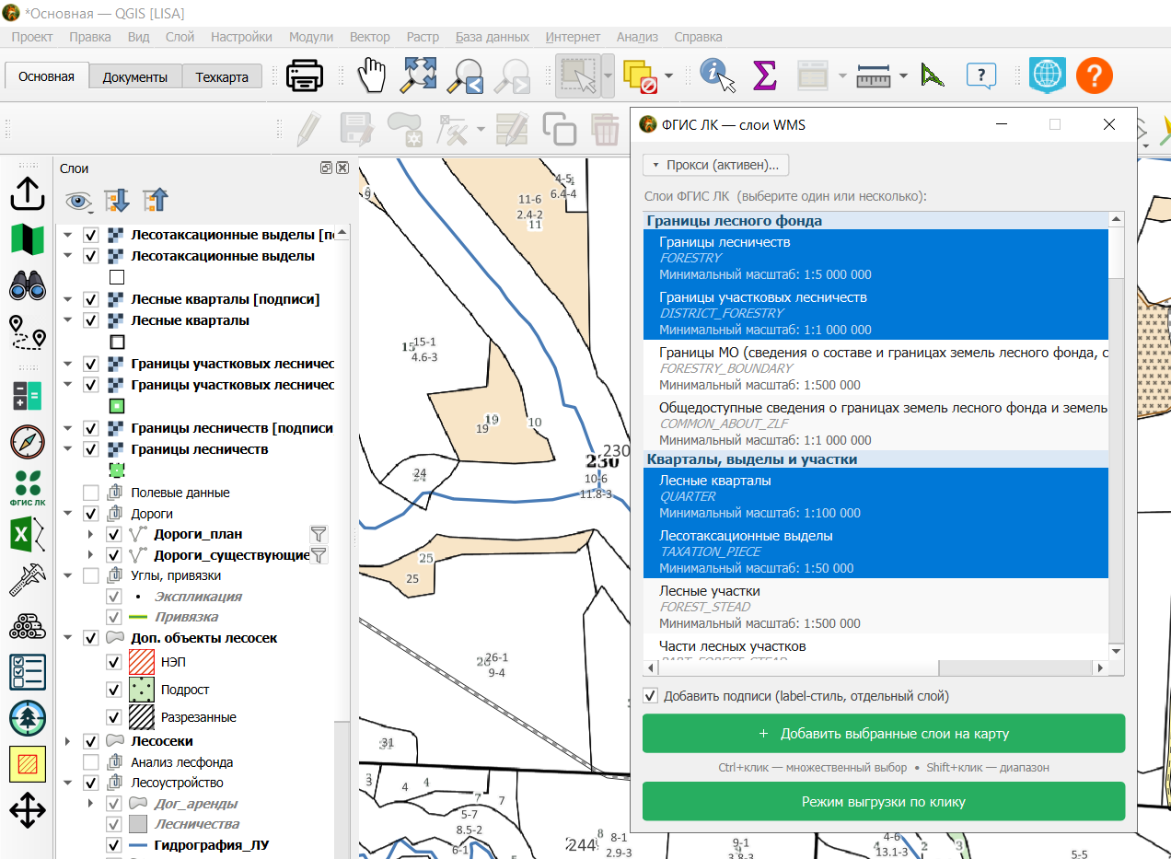Click the Zoom full extent icon

click(x=419, y=75)
